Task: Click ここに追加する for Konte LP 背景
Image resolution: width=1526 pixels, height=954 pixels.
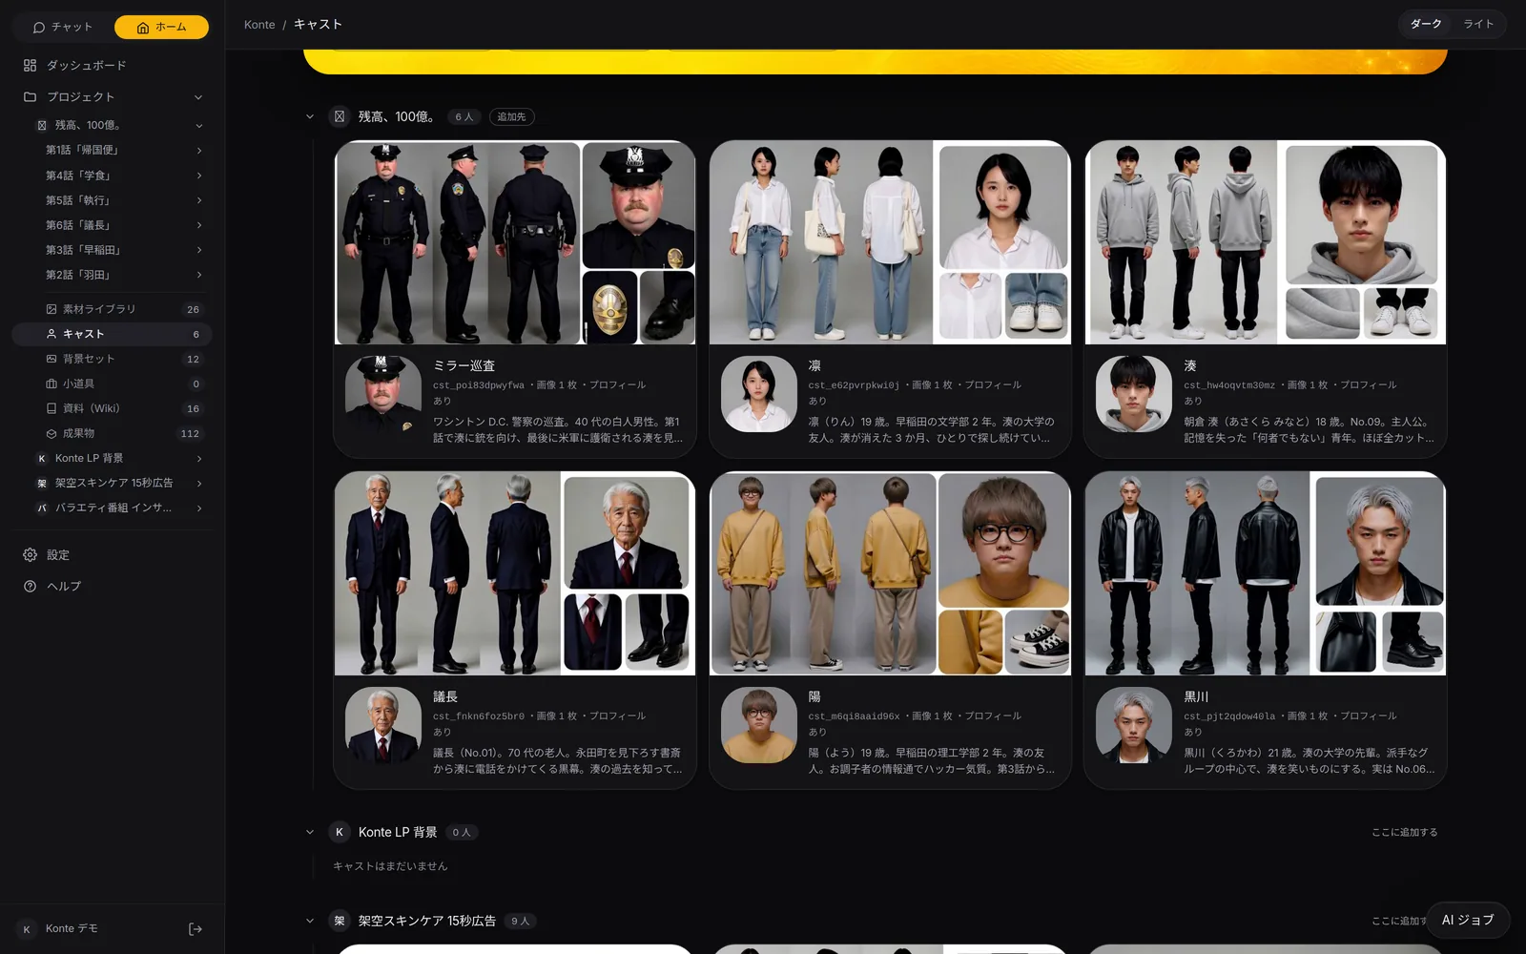Action: coord(1404,832)
